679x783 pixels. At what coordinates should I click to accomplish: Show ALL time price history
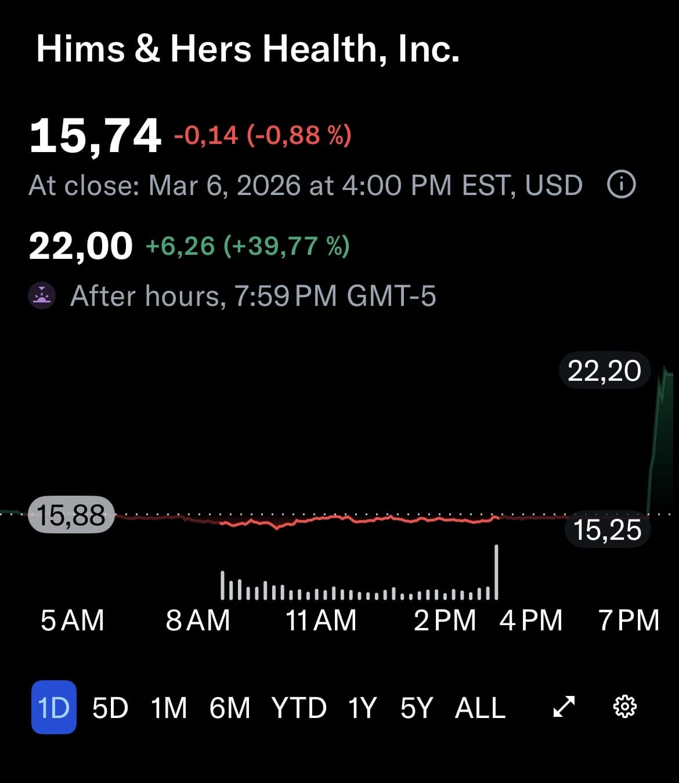480,708
